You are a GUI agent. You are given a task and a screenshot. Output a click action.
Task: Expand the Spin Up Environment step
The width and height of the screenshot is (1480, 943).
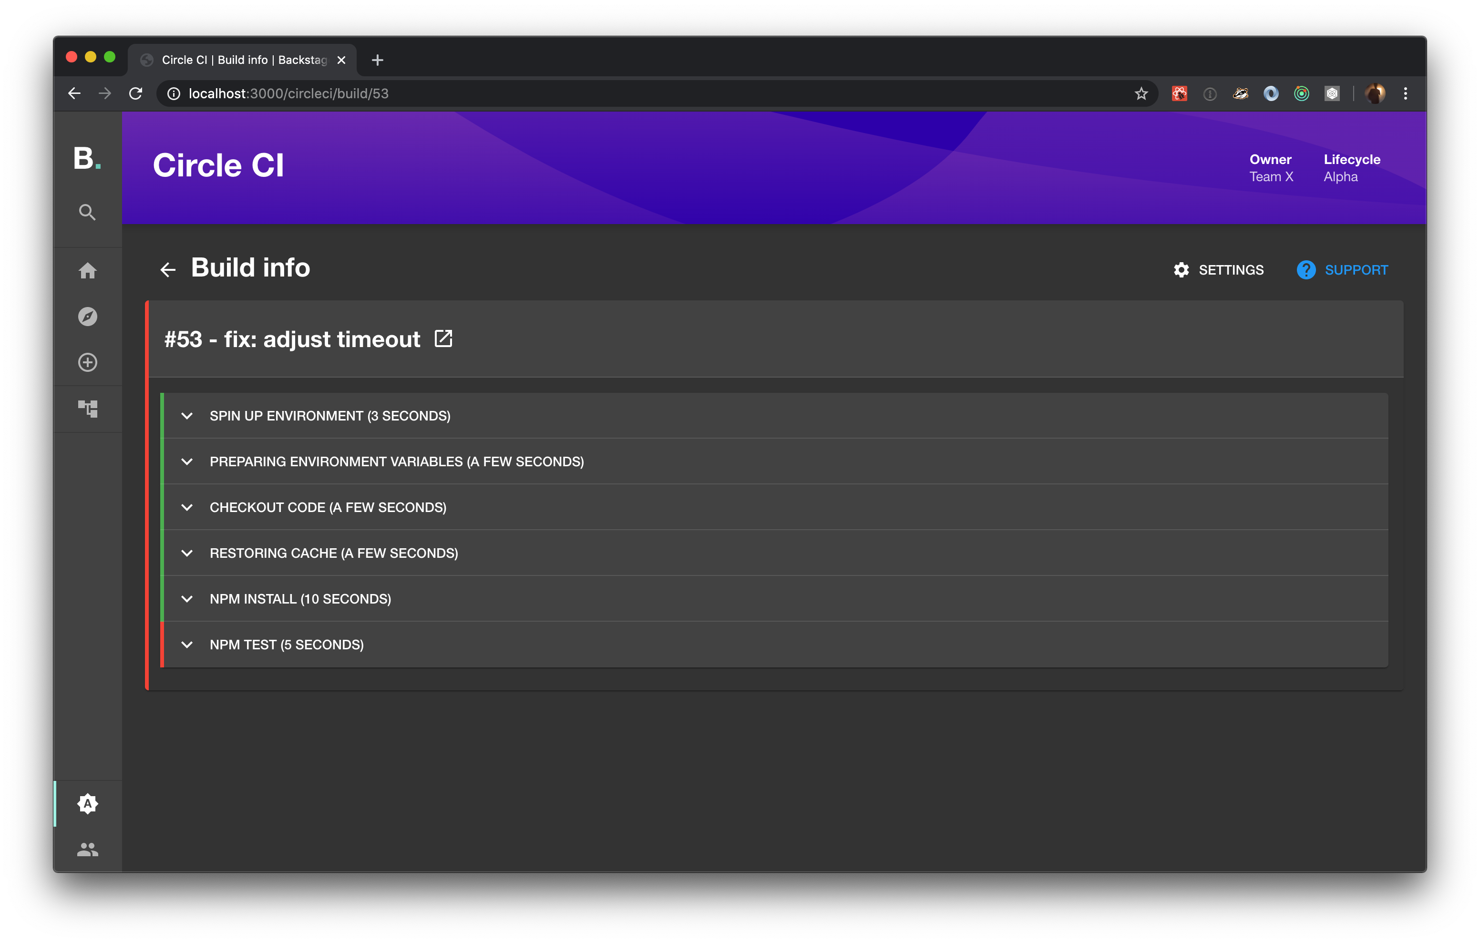tap(775, 416)
